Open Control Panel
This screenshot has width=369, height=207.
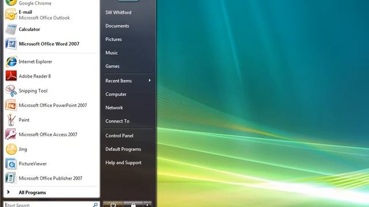[119, 136]
